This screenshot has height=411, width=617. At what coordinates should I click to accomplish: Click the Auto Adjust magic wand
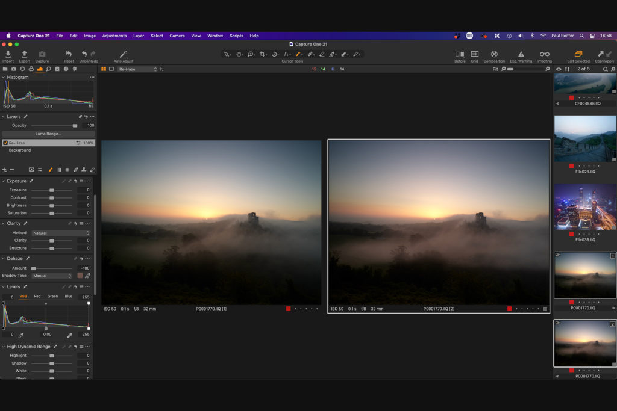123,54
